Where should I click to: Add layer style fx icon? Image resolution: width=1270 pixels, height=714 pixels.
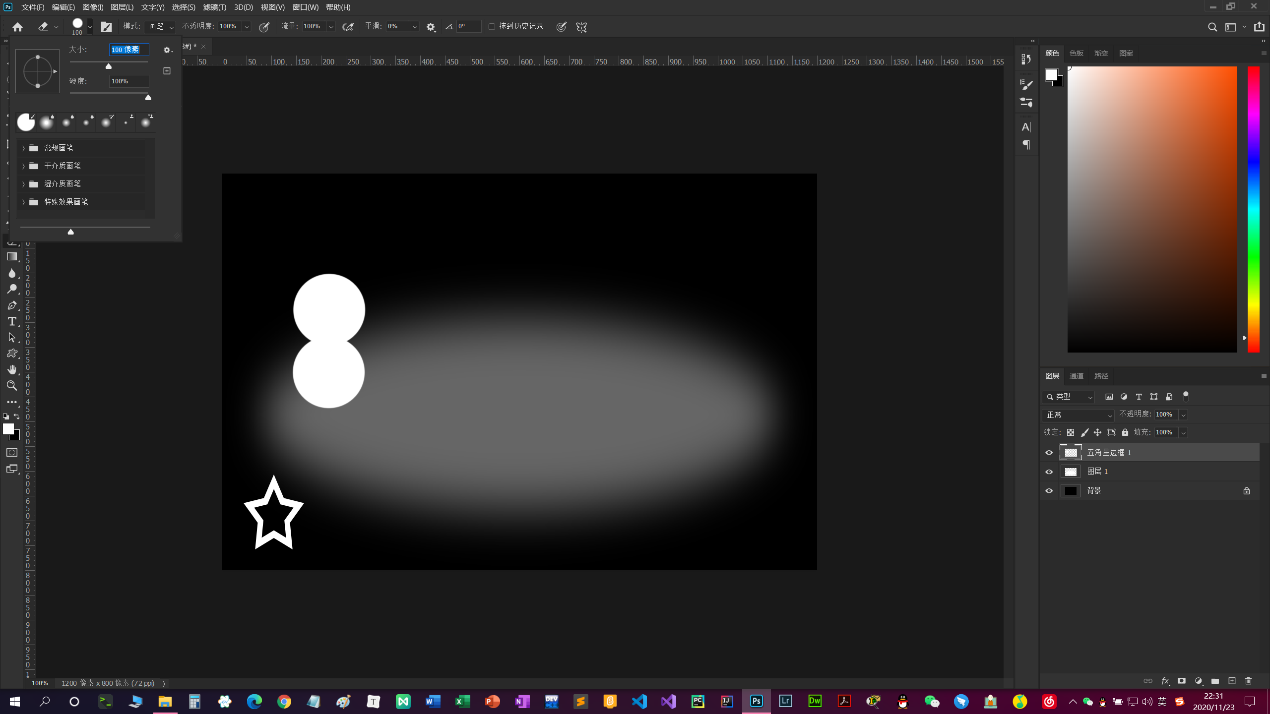point(1165,681)
